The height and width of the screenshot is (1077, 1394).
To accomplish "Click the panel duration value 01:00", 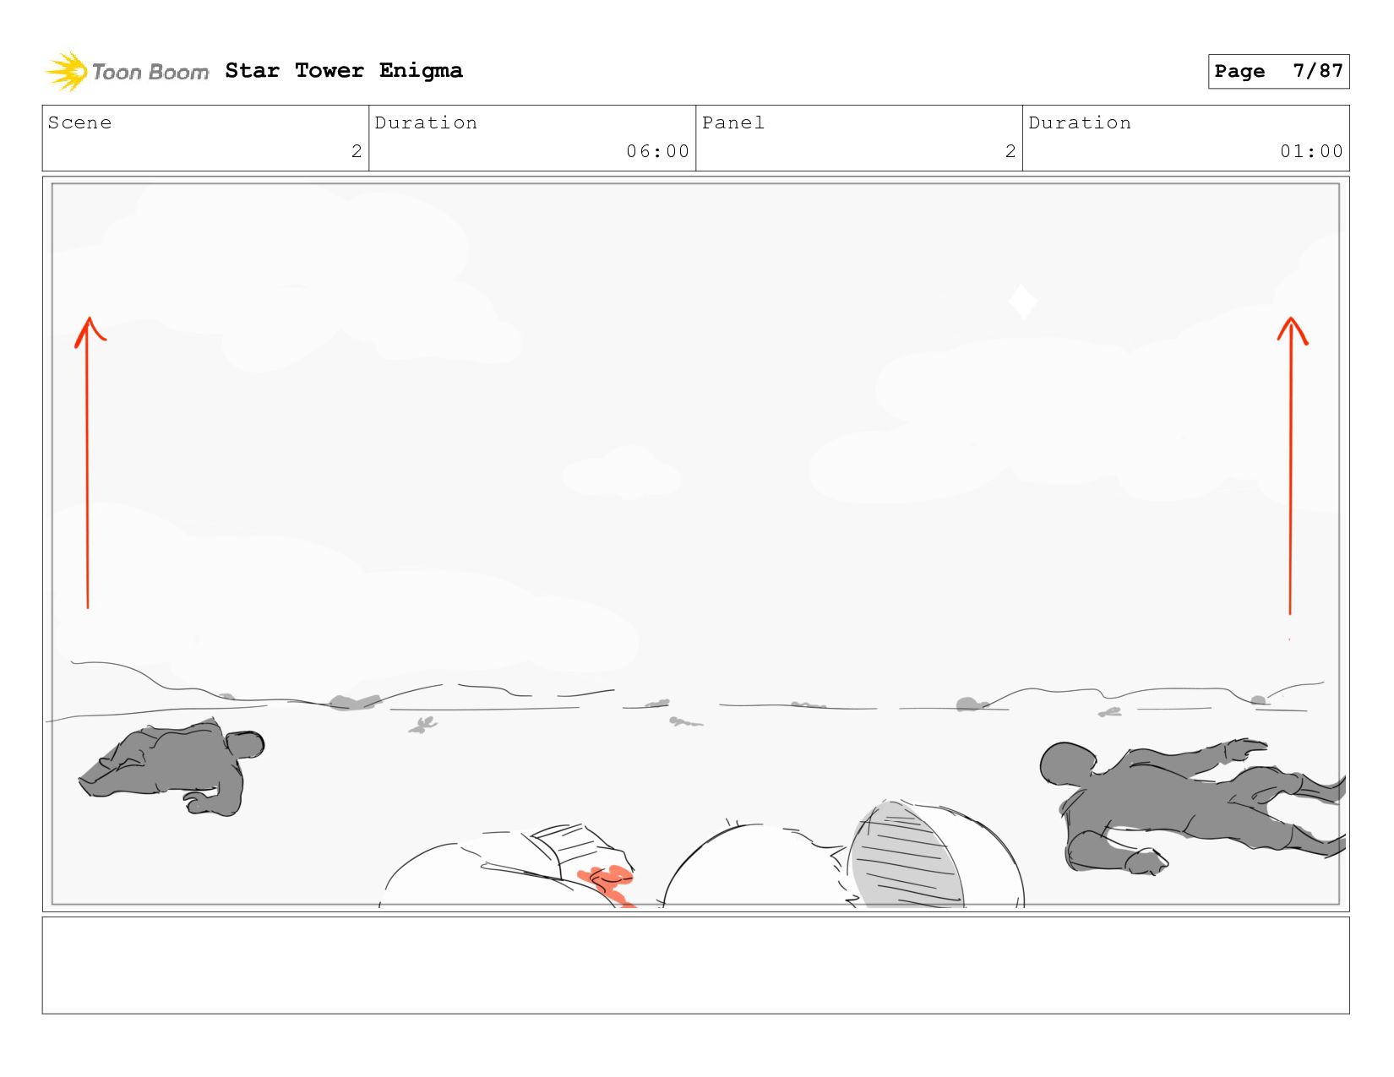I will pyautogui.click(x=1311, y=151).
